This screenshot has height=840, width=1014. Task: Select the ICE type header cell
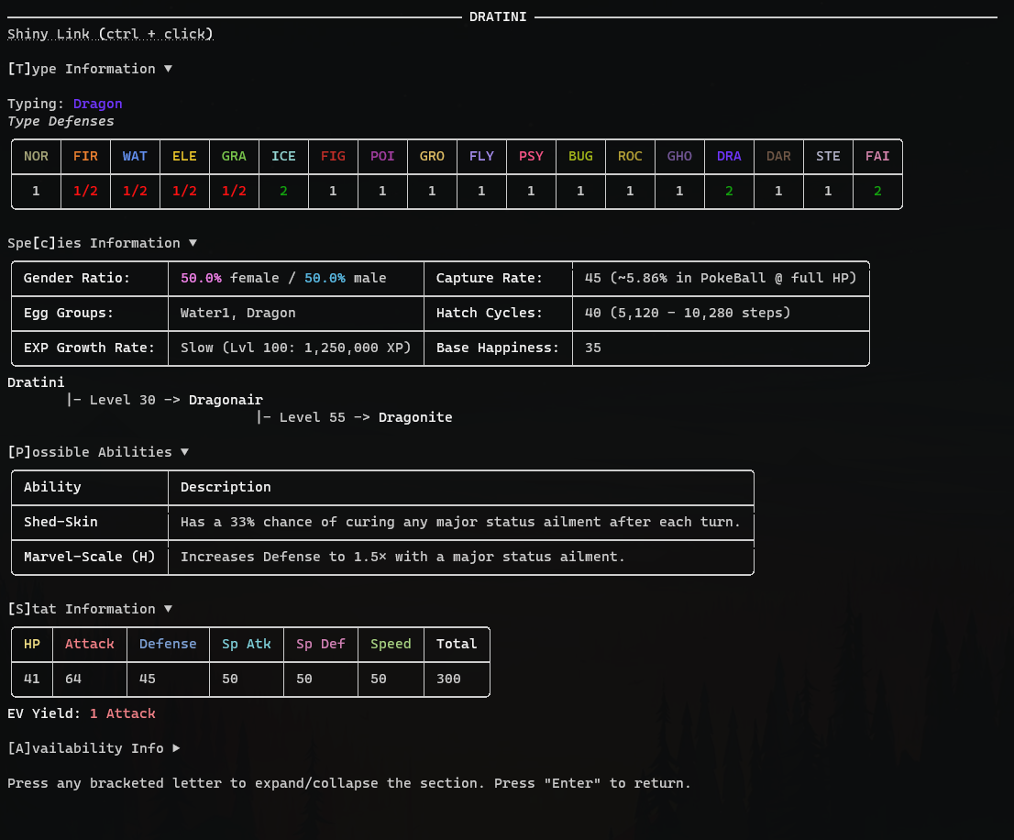[x=283, y=157]
